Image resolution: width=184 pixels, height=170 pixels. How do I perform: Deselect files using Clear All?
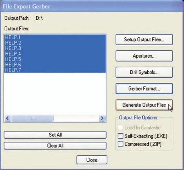[x=55, y=146]
